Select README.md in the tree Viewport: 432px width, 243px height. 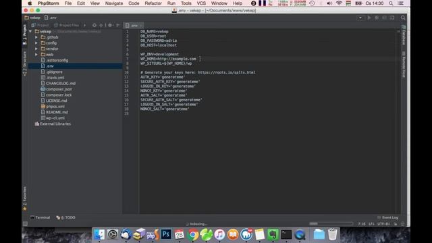click(54, 112)
